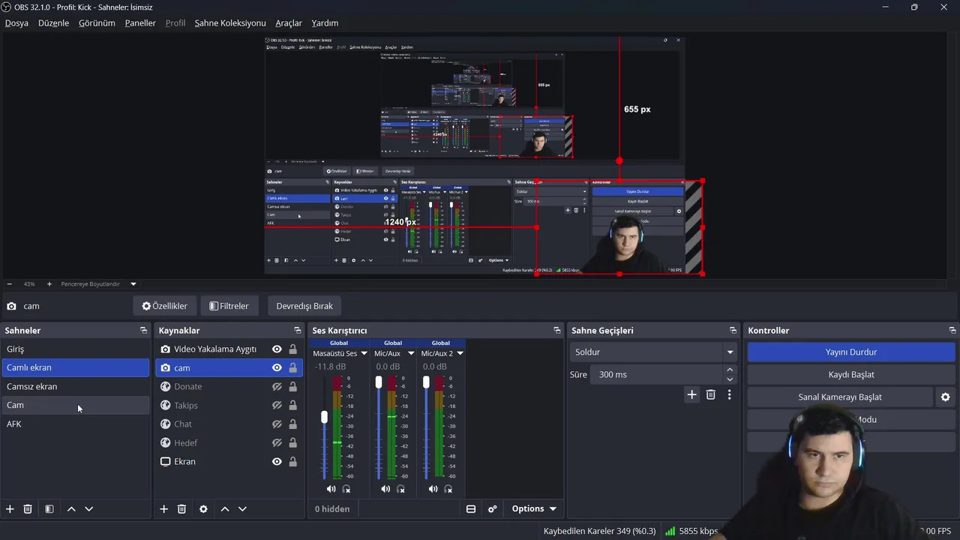Add a new source in Kaynaklar
The image size is (960, 540).
tap(163, 508)
